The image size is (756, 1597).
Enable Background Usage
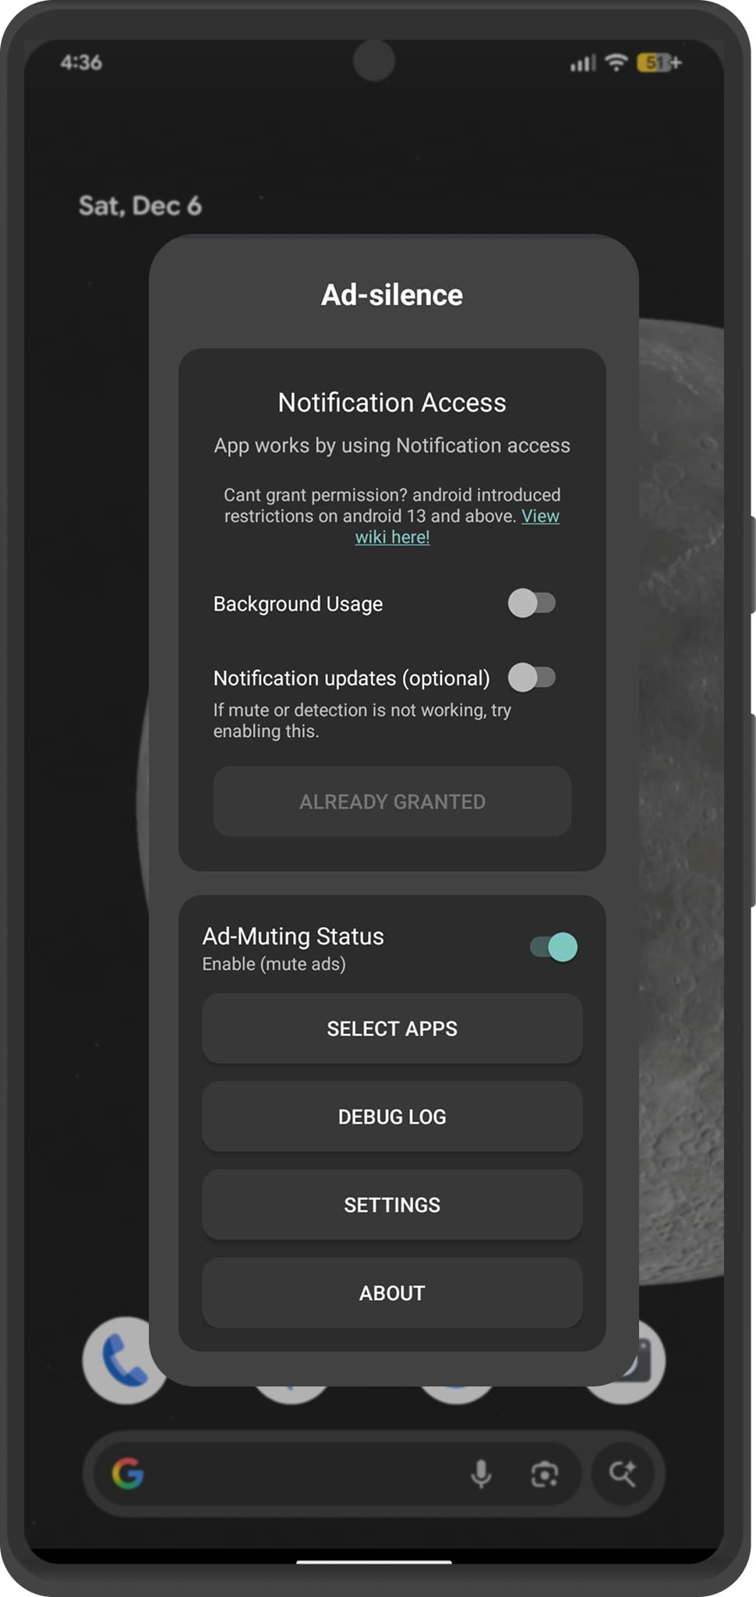(534, 603)
